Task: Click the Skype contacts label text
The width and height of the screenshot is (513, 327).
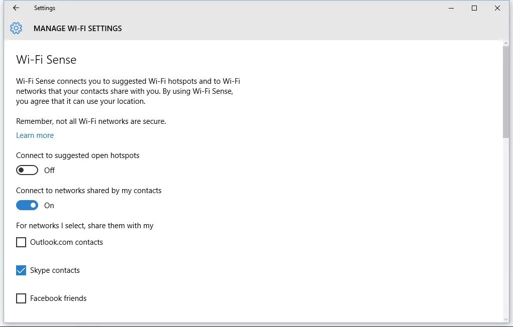Action: pos(55,270)
